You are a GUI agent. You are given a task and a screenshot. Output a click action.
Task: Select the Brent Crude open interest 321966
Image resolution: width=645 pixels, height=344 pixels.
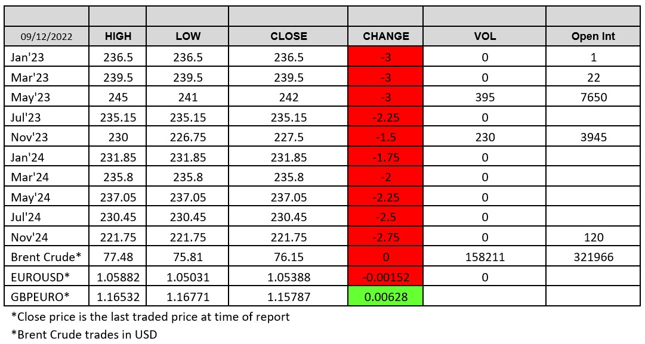593,257
